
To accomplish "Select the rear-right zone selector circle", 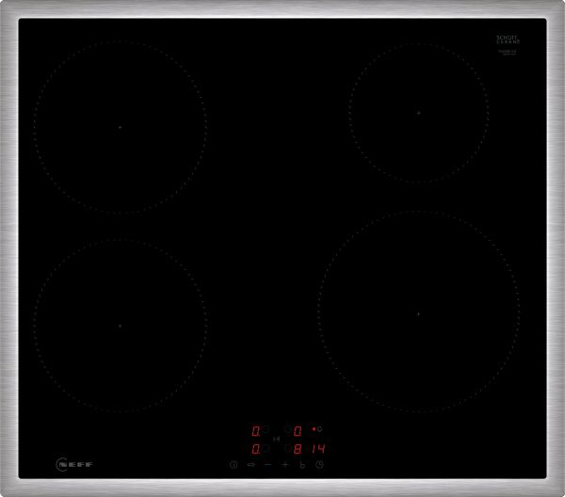I will (287, 430).
